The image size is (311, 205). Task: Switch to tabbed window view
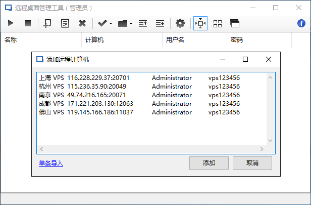click(x=234, y=23)
